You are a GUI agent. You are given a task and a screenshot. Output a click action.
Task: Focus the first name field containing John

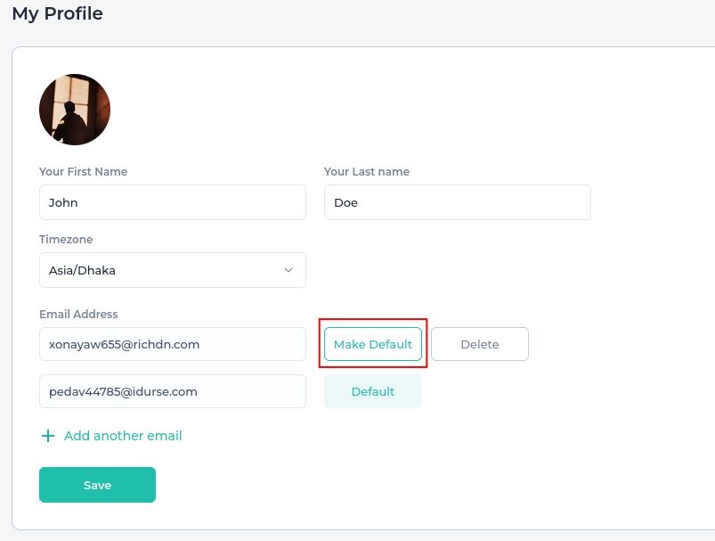coord(173,202)
